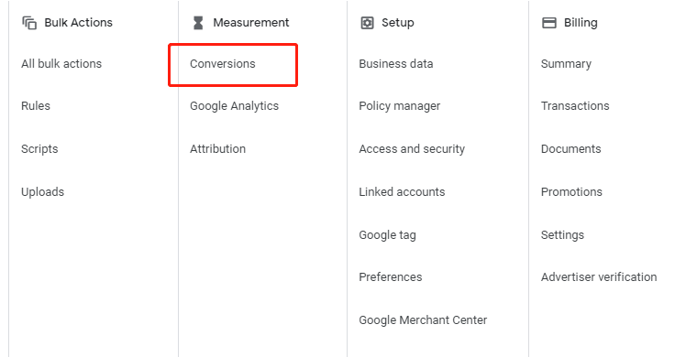Image resolution: width=686 pixels, height=357 pixels.
Task: Select Attribution in Measurement column
Action: [x=217, y=149]
